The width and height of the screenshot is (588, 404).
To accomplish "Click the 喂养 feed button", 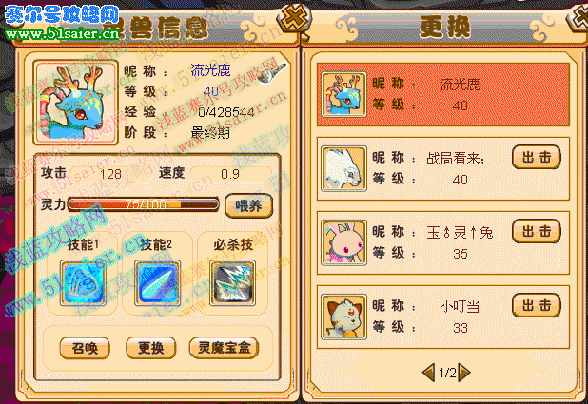I will [248, 205].
